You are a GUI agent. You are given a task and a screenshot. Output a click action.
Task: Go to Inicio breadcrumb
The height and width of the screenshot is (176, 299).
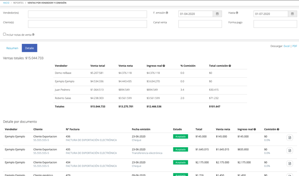tap(6, 3)
